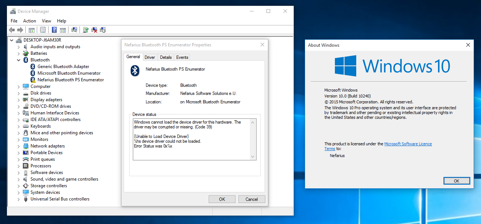Open Help using the question mark toolbar icon
This screenshot has width=481, height=224.
[54, 30]
